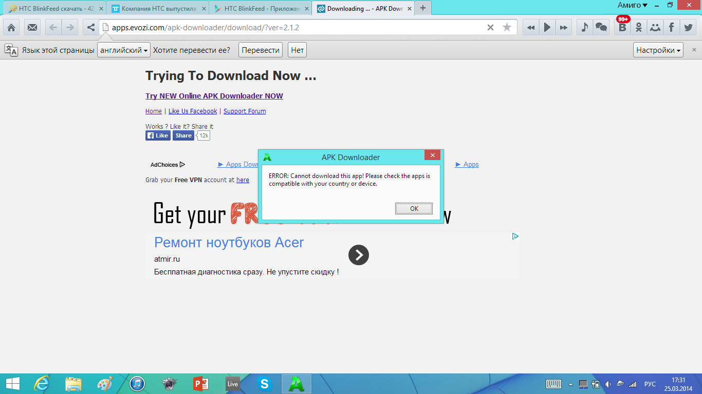Close the APK Downloader error dialog

point(432,155)
